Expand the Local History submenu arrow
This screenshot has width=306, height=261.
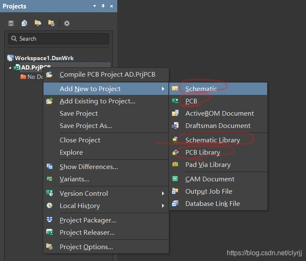[x=163, y=206]
